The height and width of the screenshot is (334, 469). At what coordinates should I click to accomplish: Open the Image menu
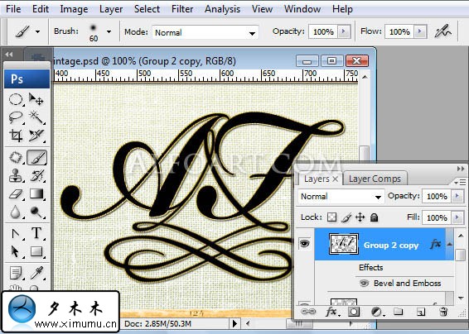pyautogui.click(x=74, y=9)
